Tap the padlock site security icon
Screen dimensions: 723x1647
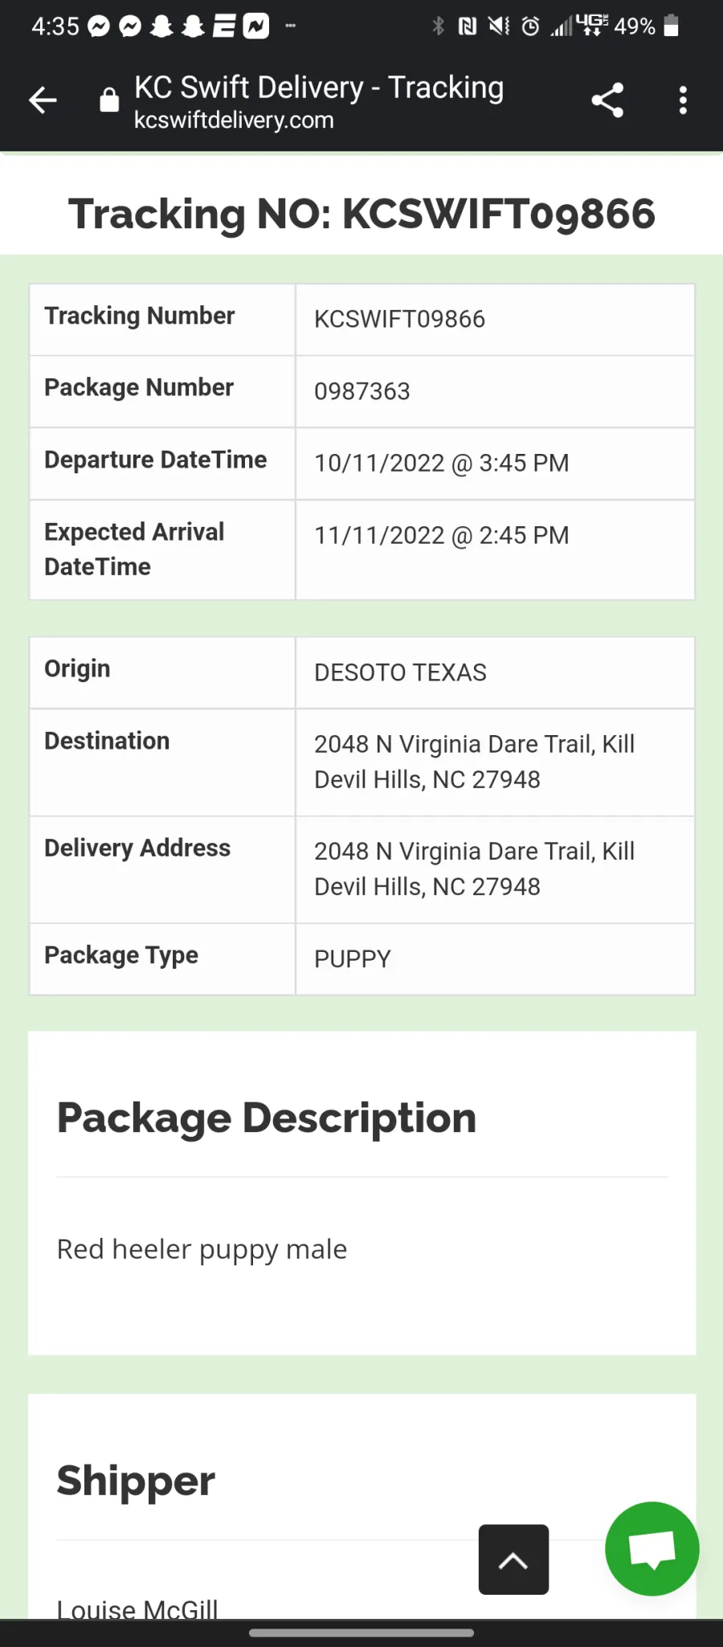coord(109,100)
